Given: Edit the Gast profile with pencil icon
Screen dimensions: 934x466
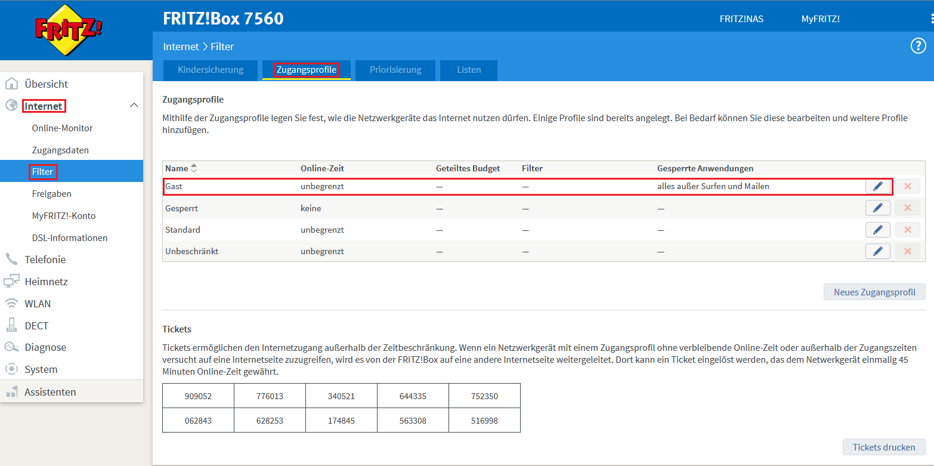Looking at the screenshot, I should click(x=877, y=186).
